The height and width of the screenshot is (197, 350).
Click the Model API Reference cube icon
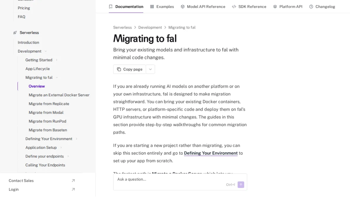point(183,6)
